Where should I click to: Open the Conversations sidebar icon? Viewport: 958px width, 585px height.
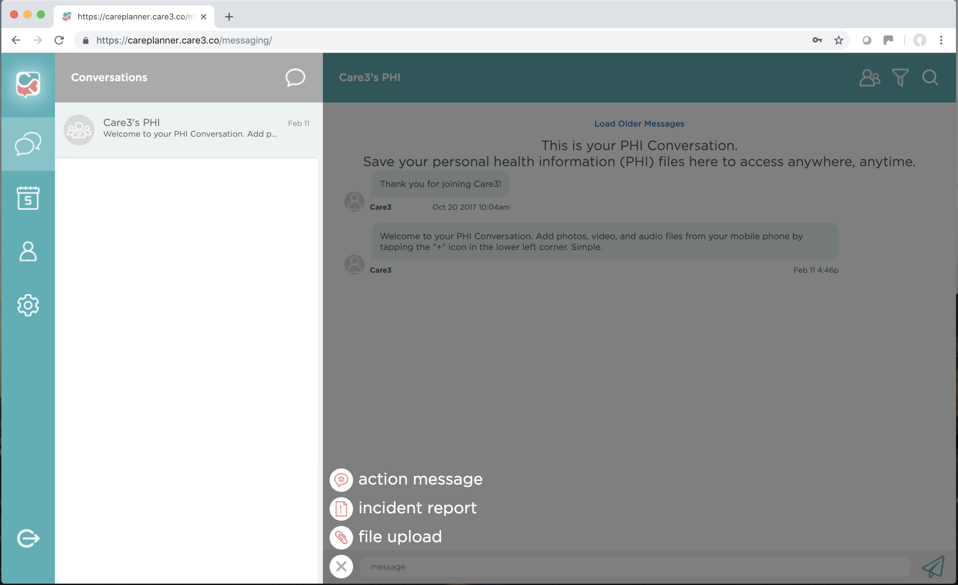click(28, 144)
